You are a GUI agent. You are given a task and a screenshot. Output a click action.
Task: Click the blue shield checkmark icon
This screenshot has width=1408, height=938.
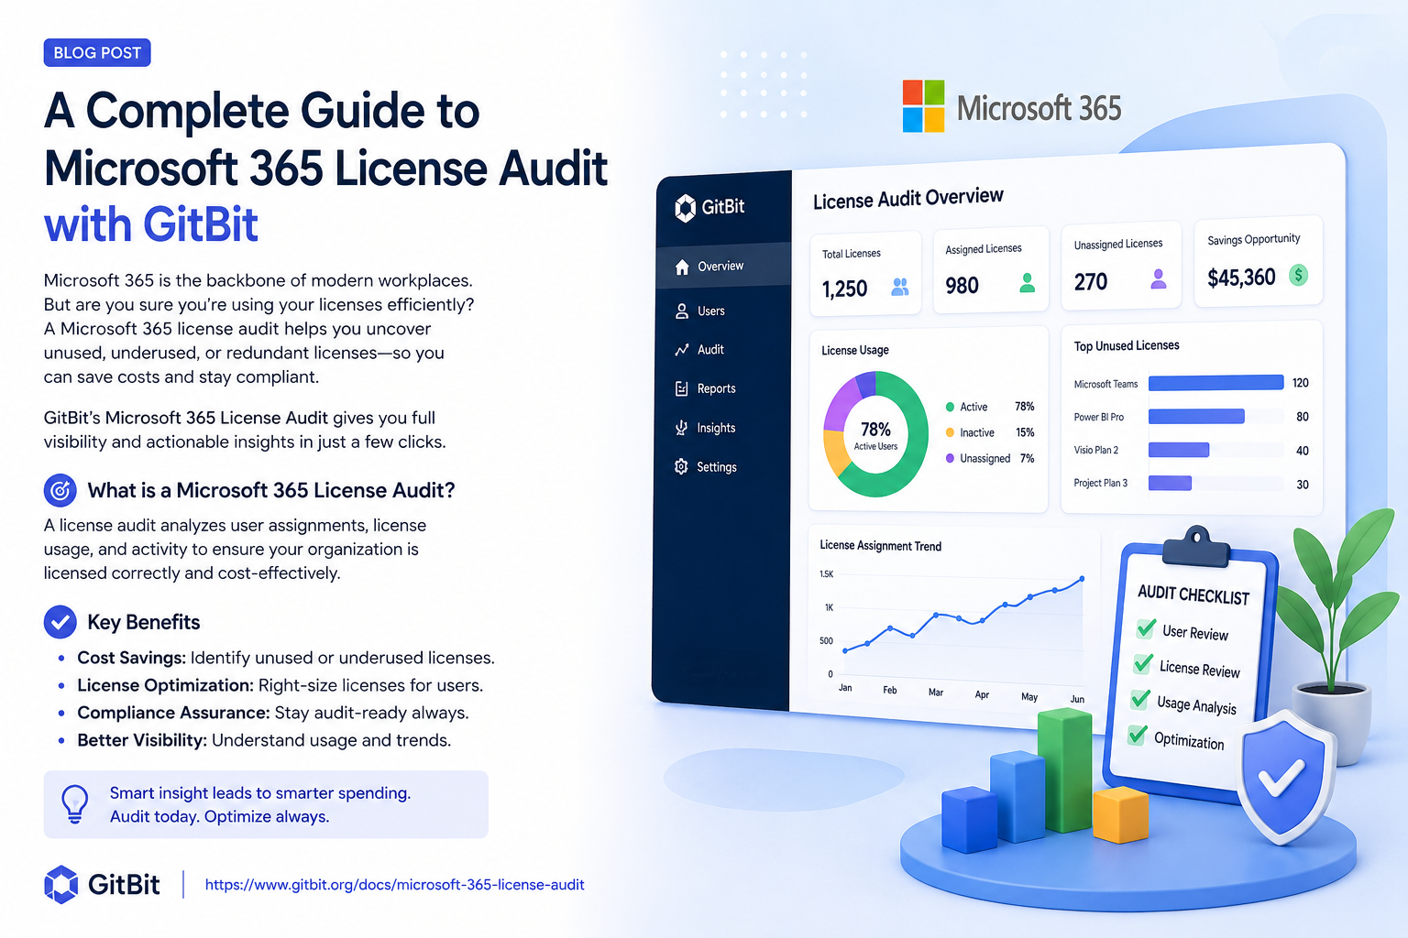(x=1284, y=778)
